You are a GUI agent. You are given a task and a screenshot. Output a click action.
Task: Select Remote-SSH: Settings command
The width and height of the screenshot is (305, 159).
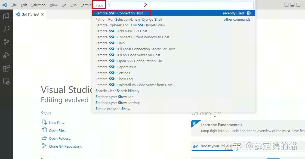[174, 73]
